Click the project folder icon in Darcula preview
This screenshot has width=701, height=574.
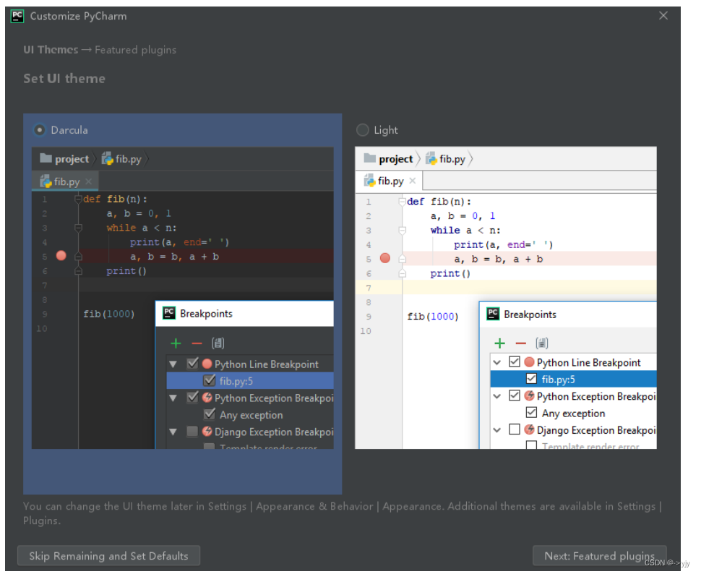[46, 158]
